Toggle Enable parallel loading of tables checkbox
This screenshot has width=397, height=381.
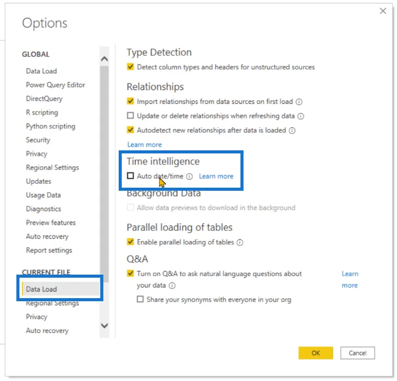(130, 242)
